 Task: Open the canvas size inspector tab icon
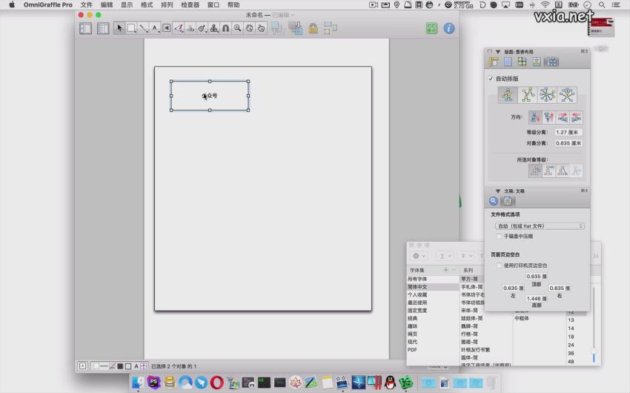pos(494,62)
